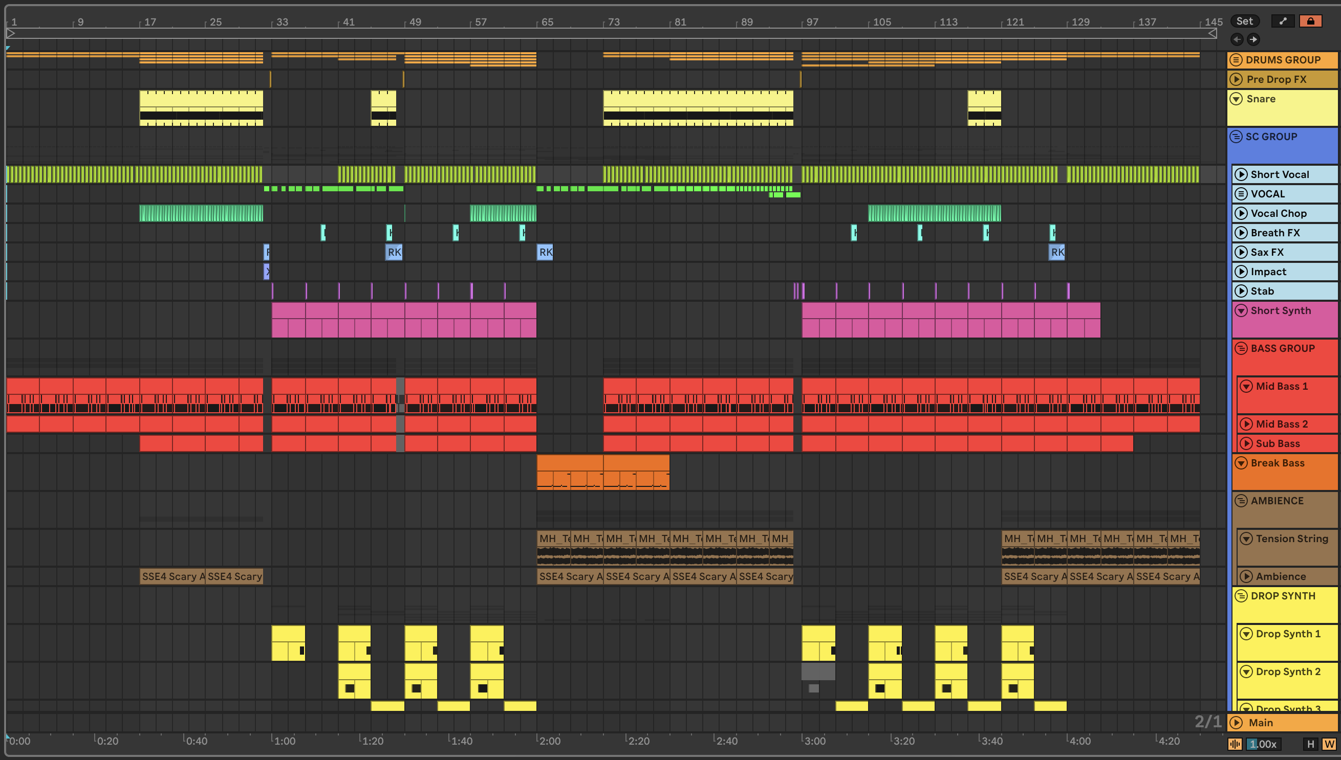The height and width of the screenshot is (760, 1341).
Task: Unfold the Pre Drop FX track
Action: click(x=1236, y=79)
